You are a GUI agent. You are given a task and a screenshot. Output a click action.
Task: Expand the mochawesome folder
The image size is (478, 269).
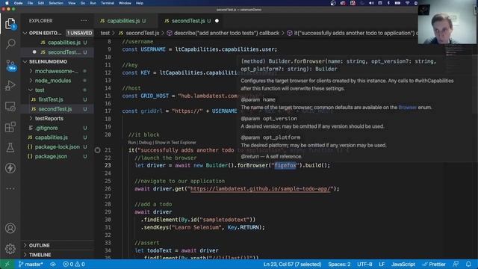point(57,71)
